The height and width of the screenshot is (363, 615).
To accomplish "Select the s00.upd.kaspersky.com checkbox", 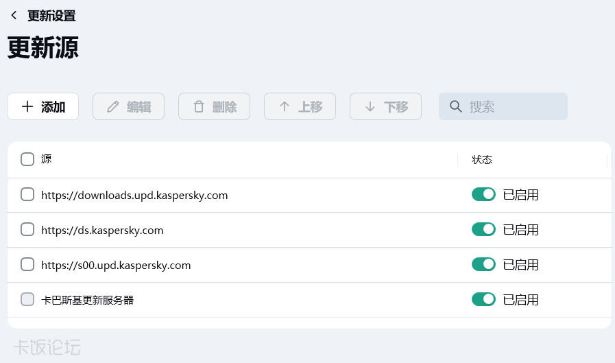I will (27, 264).
